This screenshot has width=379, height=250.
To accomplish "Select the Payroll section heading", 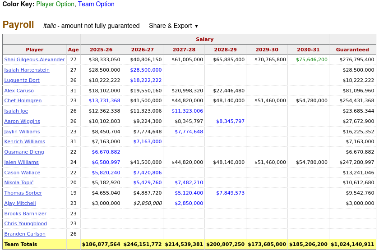I will [x=18, y=25].
